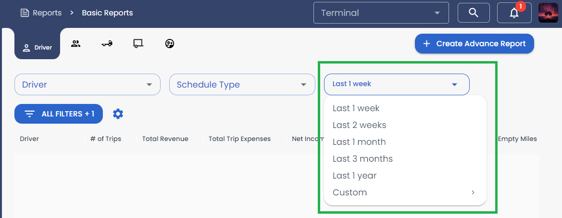Viewport: 562px width, 218px height.
Task: Expand the Terminal dropdown
Action: click(x=381, y=13)
